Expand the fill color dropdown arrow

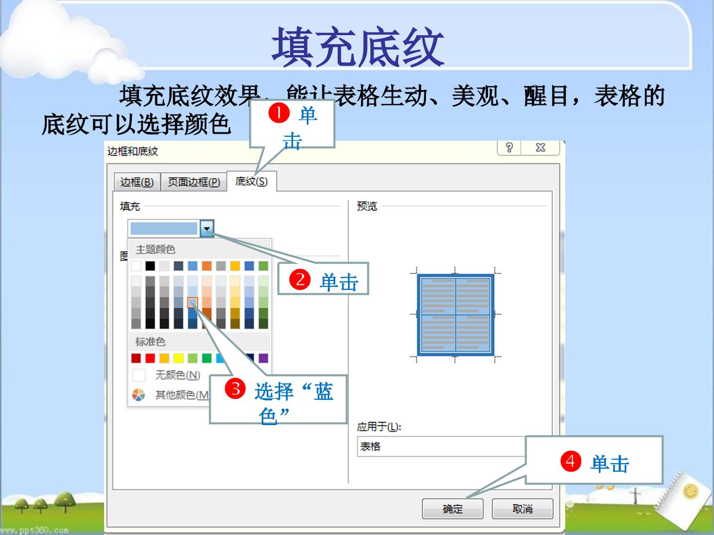[x=207, y=229]
